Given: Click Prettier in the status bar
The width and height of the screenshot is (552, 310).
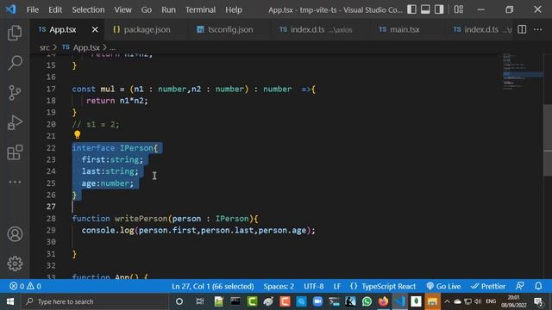Looking at the screenshot, I should coord(488,287).
